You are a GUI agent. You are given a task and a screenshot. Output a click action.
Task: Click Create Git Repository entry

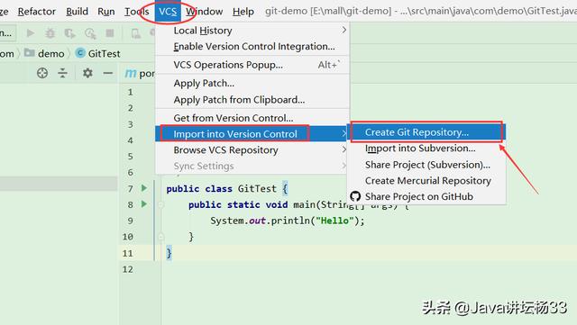pyautogui.click(x=426, y=132)
